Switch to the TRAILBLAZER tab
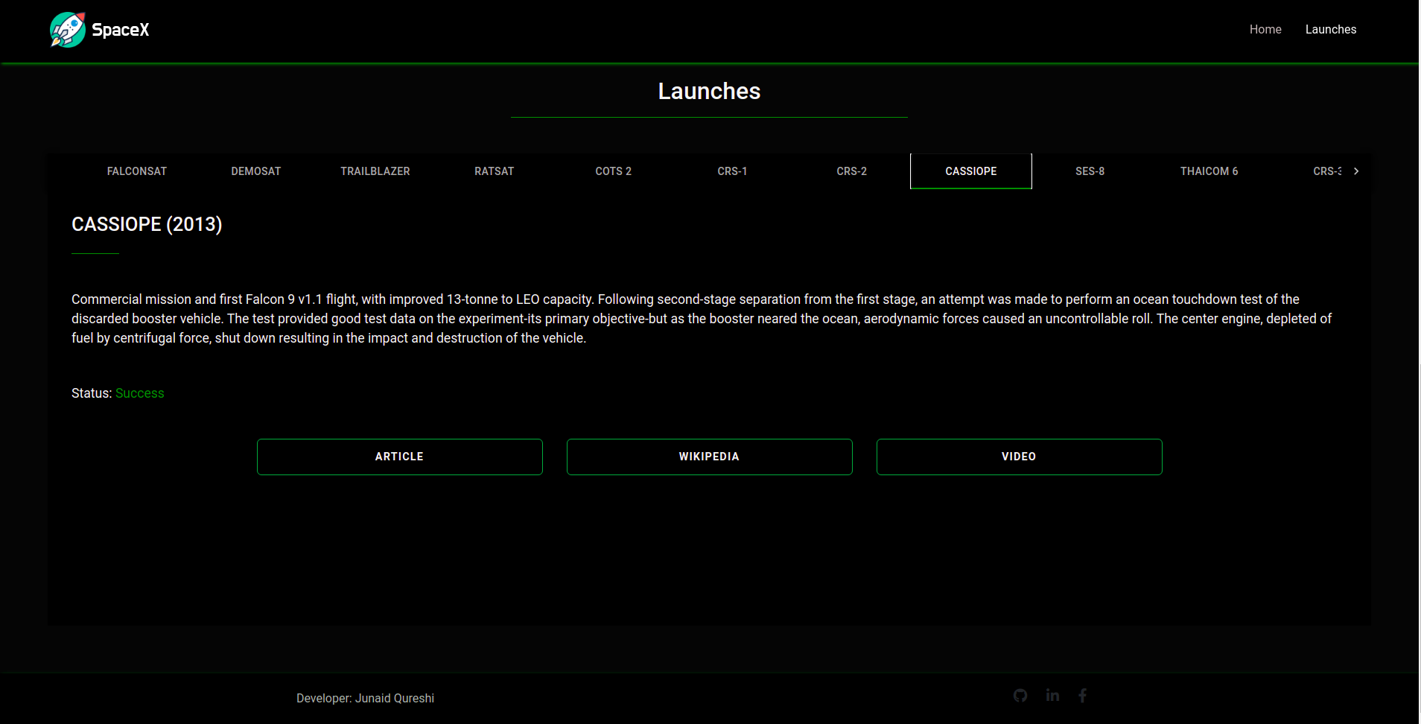The height and width of the screenshot is (724, 1421). 375,171
